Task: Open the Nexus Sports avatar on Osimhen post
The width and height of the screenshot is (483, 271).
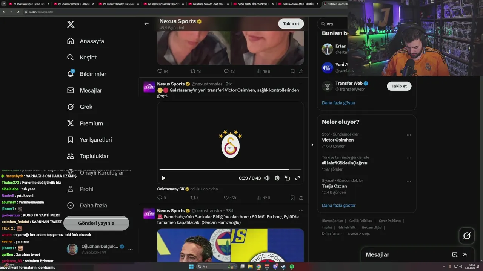Action: coord(149,87)
